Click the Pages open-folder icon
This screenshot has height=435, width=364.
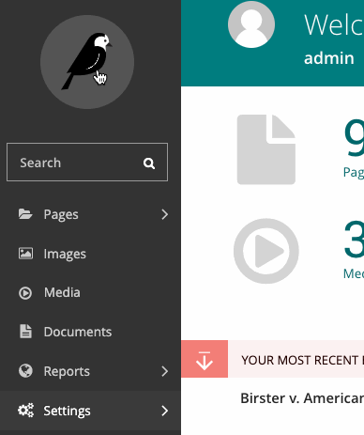tap(25, 214)
